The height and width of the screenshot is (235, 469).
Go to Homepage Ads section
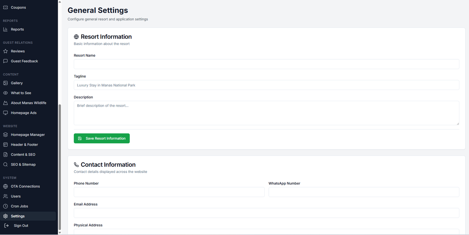click(23, 113)
